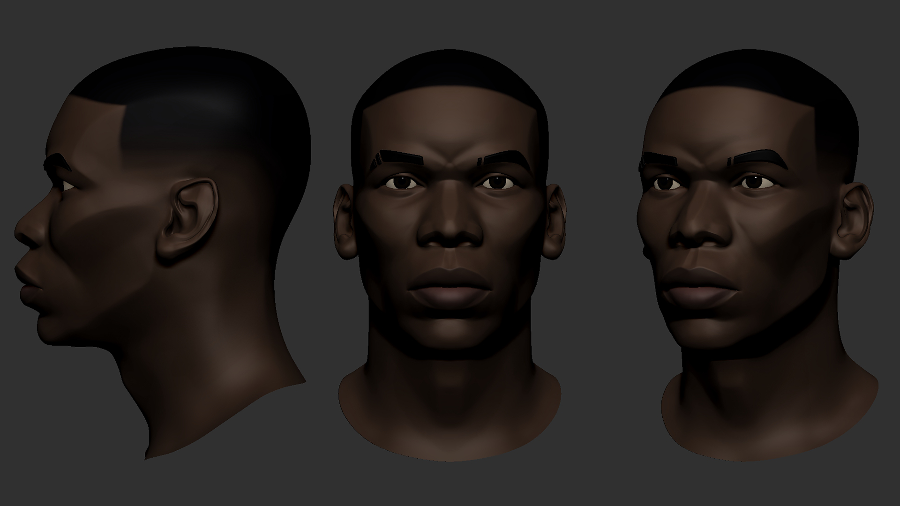Click the front-view head's right-side eye
The image size is (900, 506).
tap(498, 181)
